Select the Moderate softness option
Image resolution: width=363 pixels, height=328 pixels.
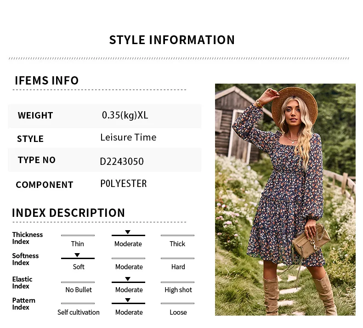tap(129, 266)
